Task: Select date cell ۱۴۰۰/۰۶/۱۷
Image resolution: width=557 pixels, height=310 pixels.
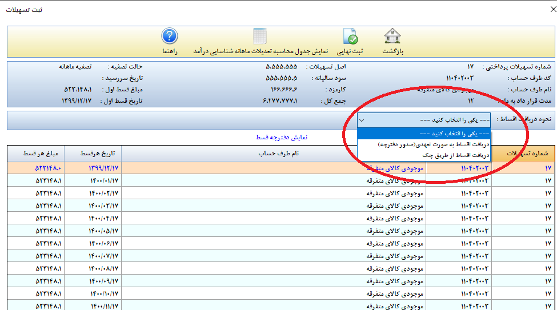Action: click(x=93, y=244)
